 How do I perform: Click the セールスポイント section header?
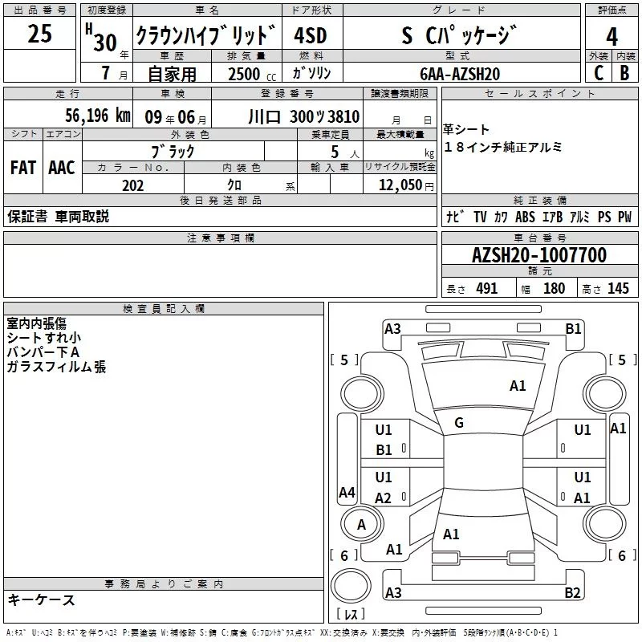point(539,94)
